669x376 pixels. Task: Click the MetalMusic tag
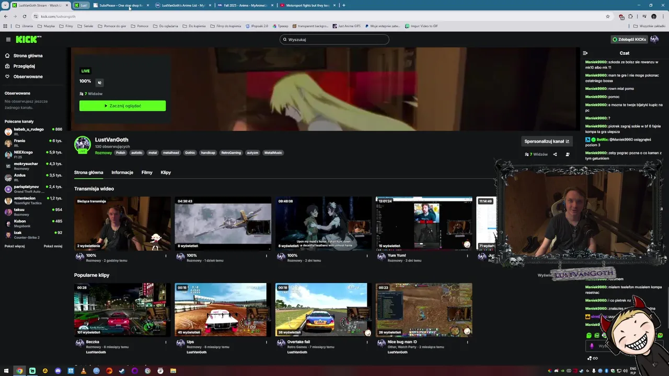[x=273, y=153]
